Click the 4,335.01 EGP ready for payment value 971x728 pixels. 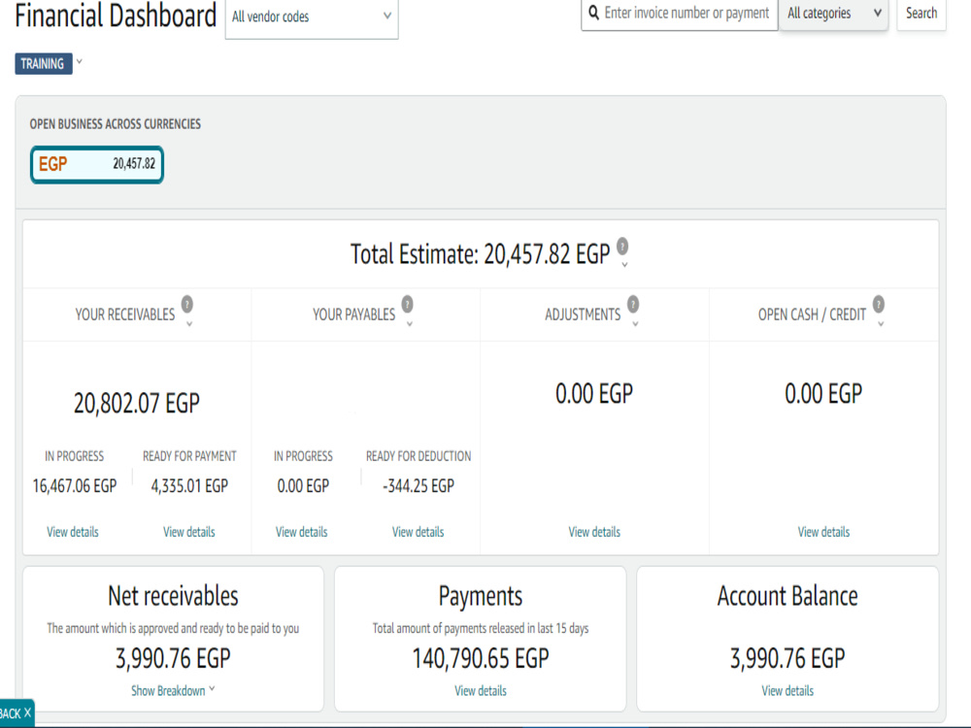189,486
